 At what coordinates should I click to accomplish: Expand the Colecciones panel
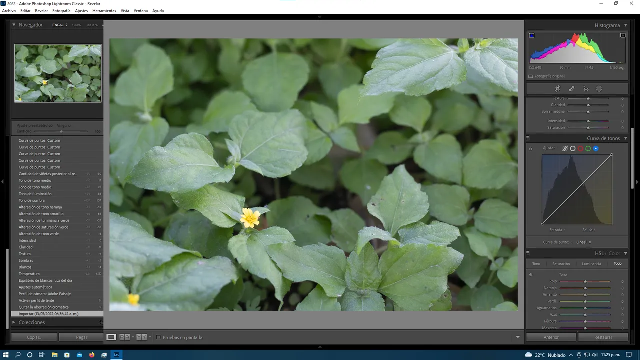pos(14,322)
